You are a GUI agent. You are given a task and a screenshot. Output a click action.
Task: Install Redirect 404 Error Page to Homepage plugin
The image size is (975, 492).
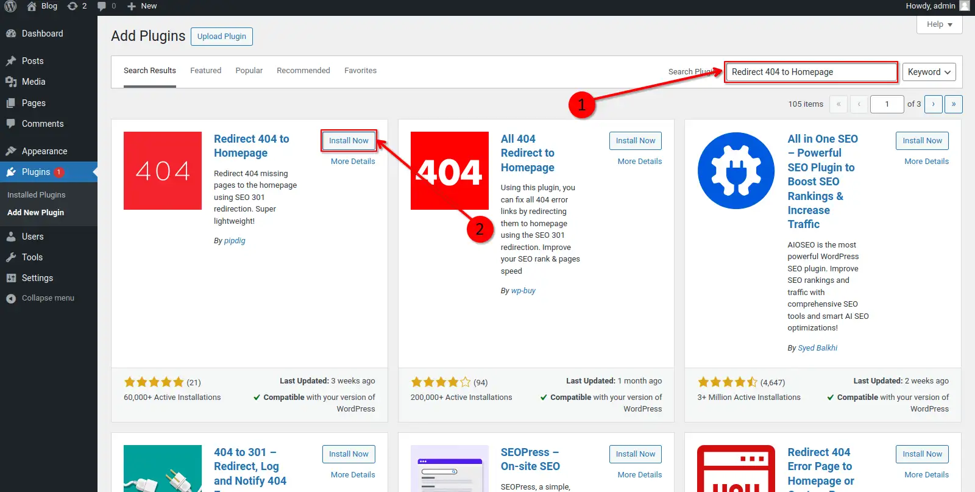pos(922,454)
